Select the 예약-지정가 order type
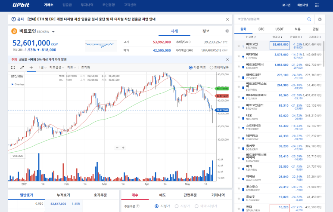 [x=196, y=206]
